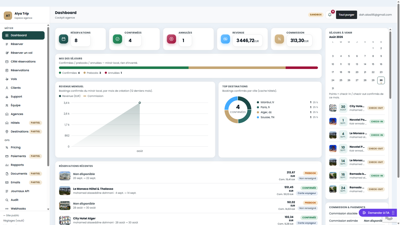400x225 pixels.
Task: Open Hôtels section in sidebar
Action: point(23,123)
